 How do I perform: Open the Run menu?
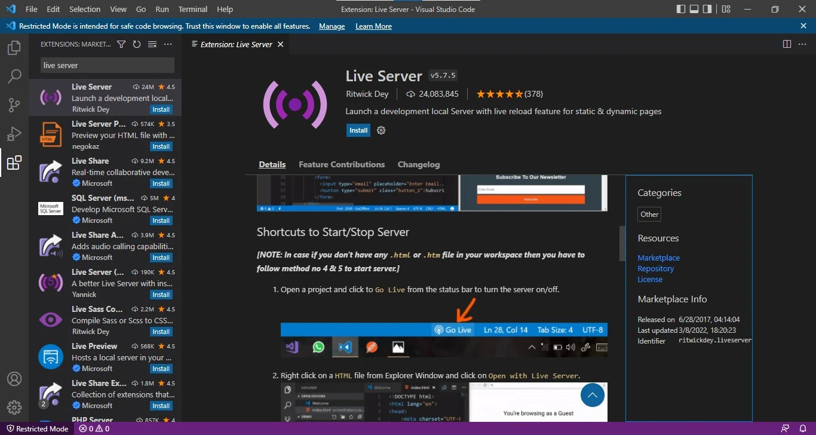click(x=162, y=9)
